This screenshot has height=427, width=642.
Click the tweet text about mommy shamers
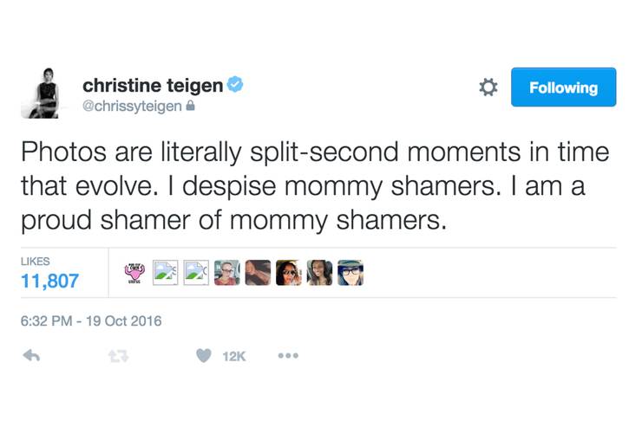coord(315,187)
